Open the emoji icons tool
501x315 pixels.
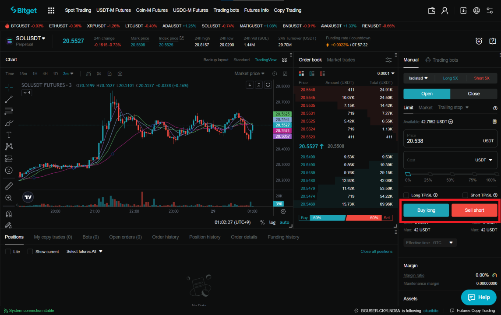[9, 171]
